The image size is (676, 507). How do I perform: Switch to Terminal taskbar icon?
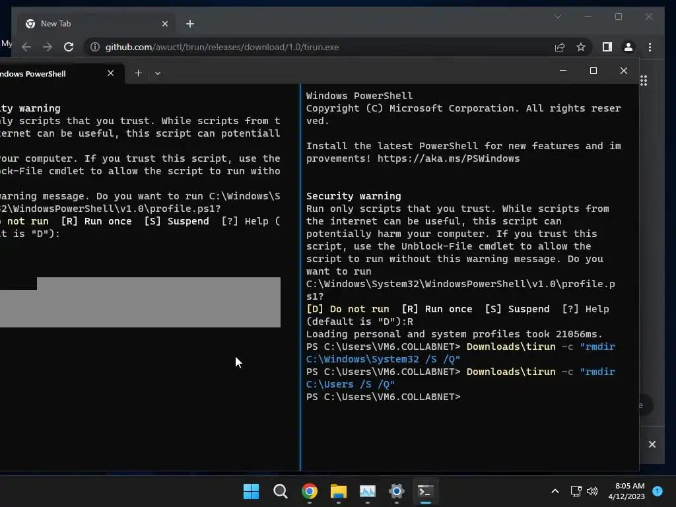pos(426,491)
